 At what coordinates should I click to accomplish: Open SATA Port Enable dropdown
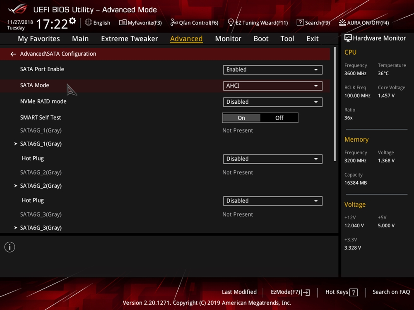[x=273, y=69]
